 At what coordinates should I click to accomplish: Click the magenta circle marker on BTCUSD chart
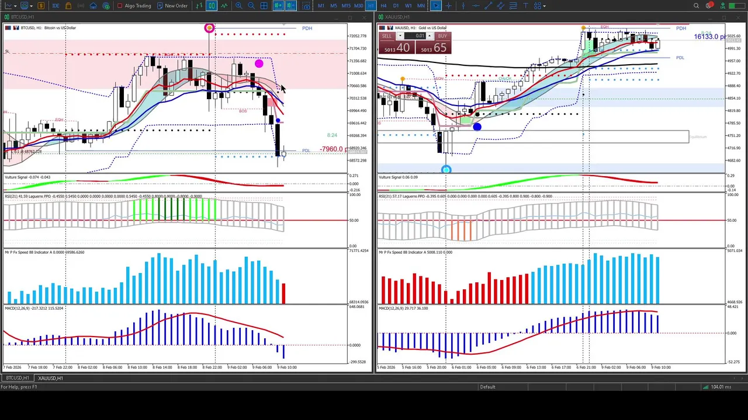click(259, 64)
